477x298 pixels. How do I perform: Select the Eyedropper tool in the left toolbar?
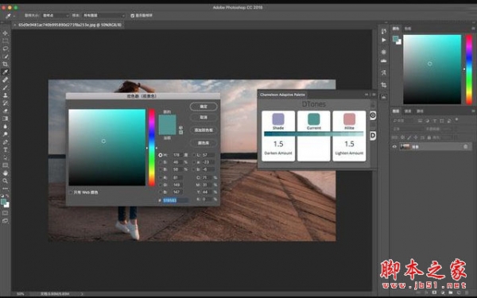[x=6, y=72]
